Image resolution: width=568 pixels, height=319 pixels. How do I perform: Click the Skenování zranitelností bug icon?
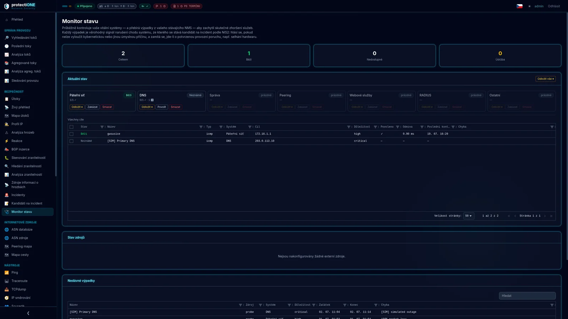click(6, 158)
